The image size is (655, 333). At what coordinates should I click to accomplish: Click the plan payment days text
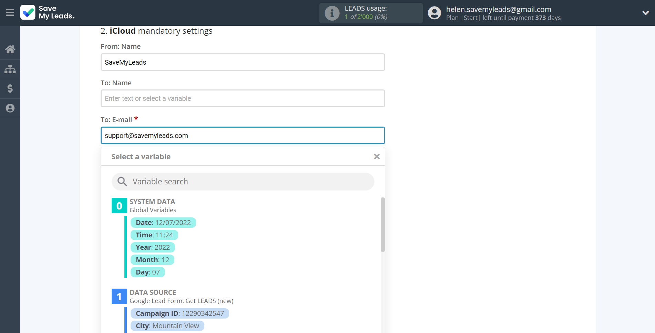pyautogui.click(x=503, y=18)
